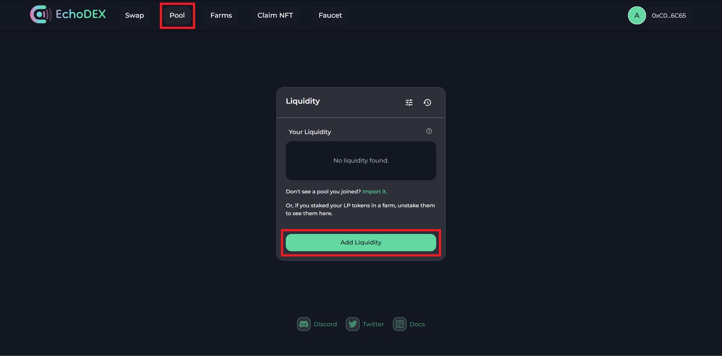
Task: Click the wallet address 0xC0...6C65
Action: click(x=669, y=16)
